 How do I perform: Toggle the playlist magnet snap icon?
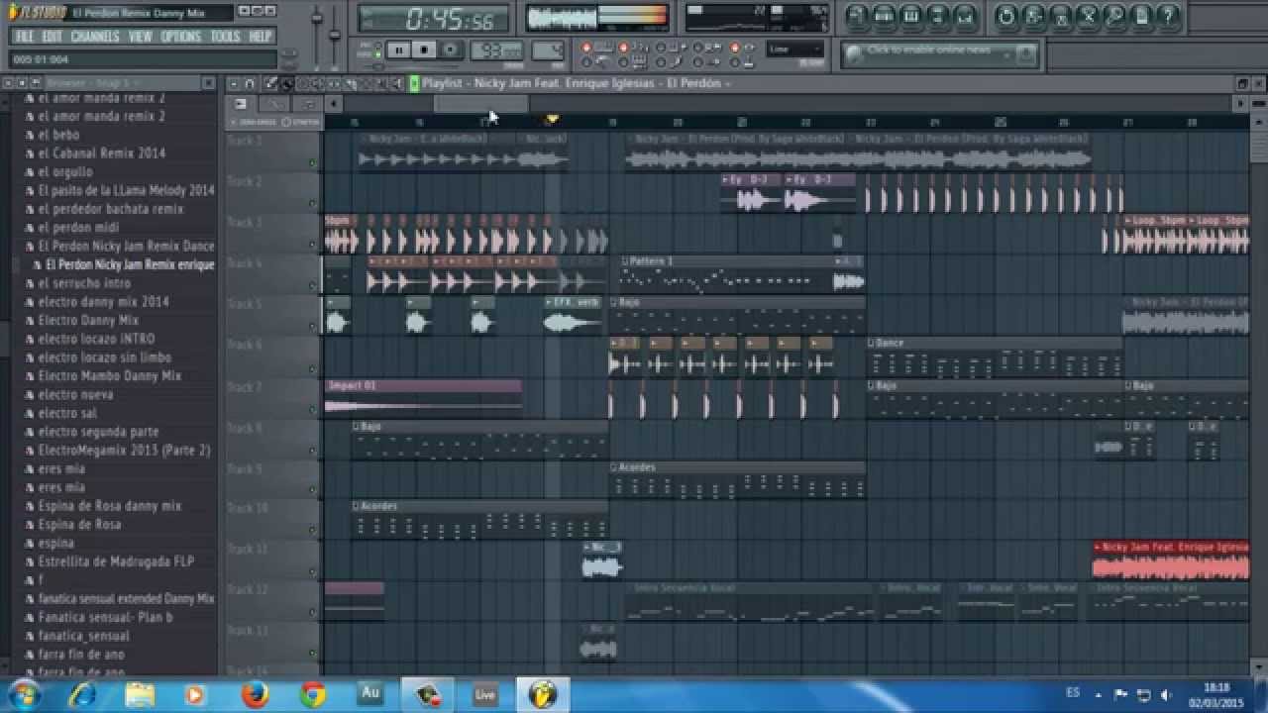[250, 84]
